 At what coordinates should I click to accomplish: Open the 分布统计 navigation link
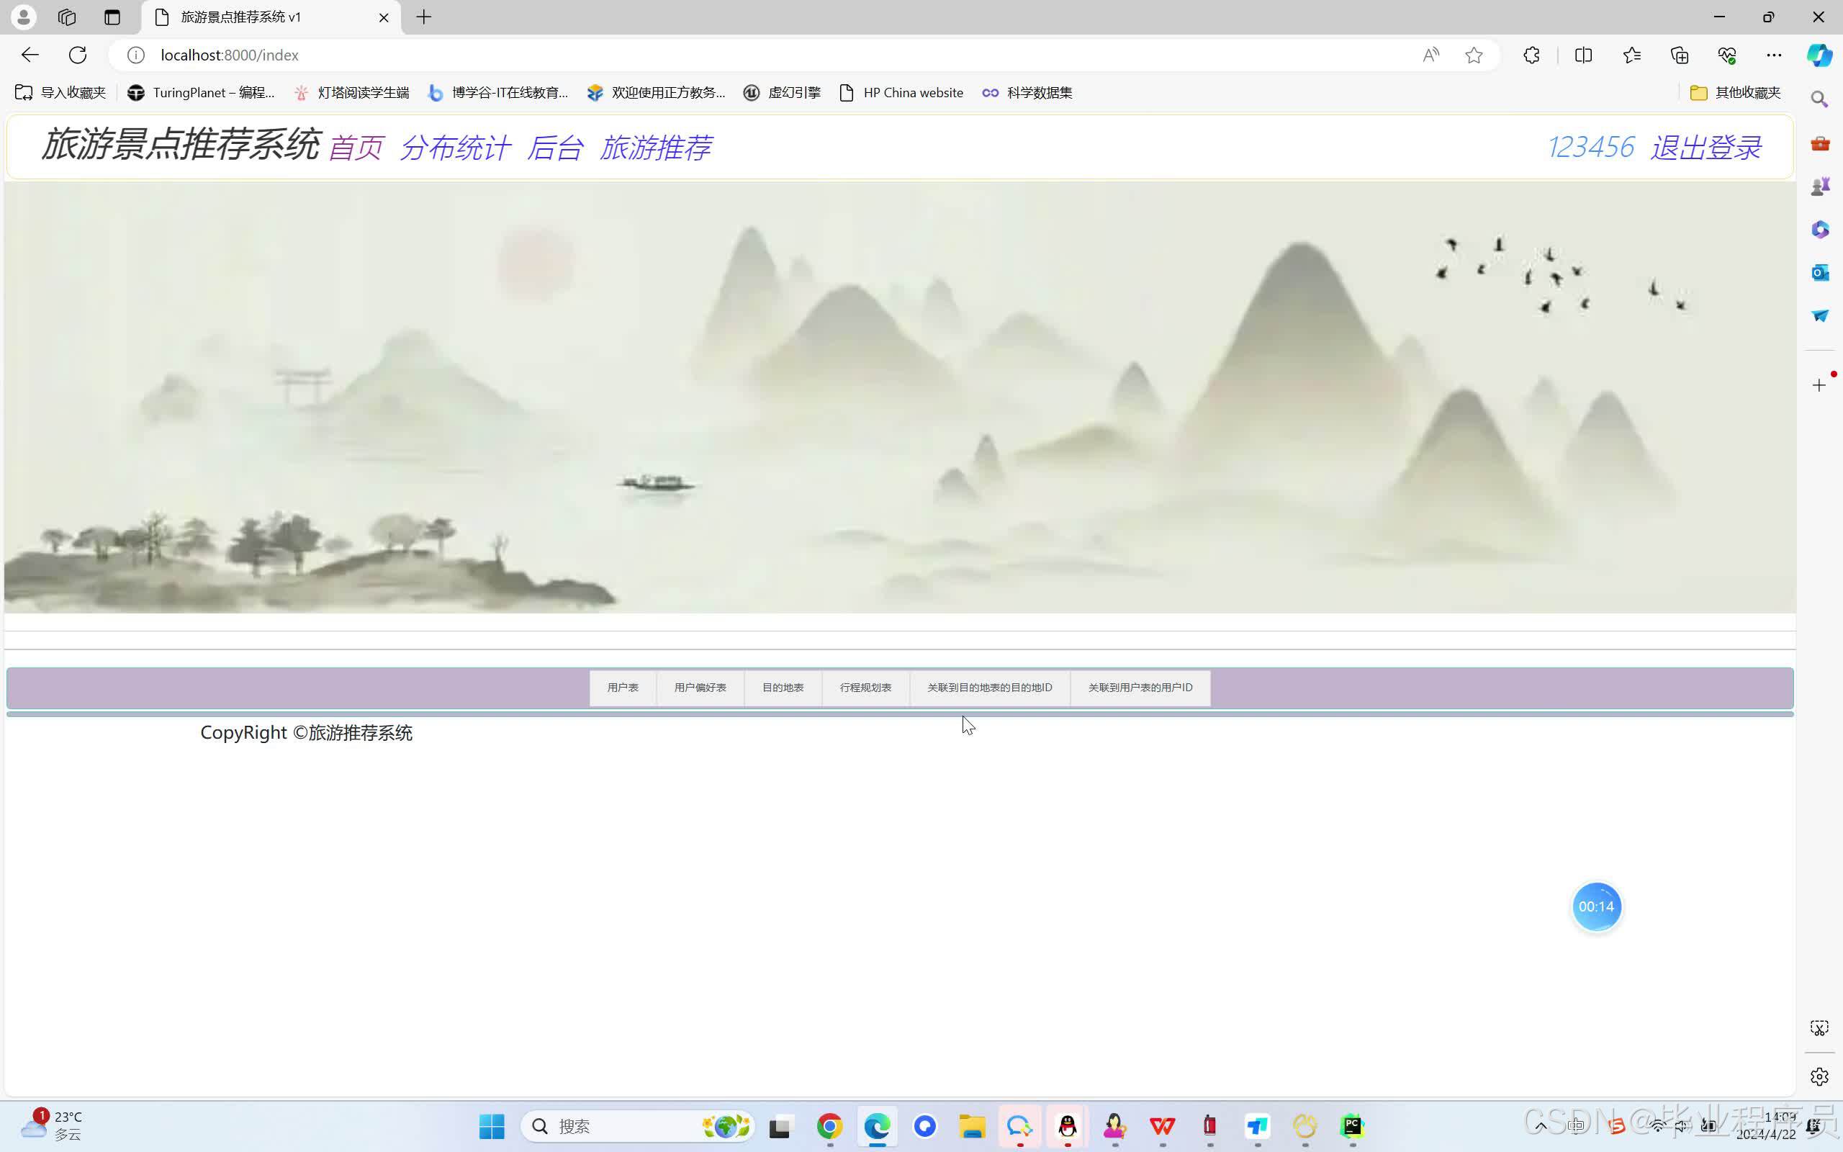pos(456,148)
